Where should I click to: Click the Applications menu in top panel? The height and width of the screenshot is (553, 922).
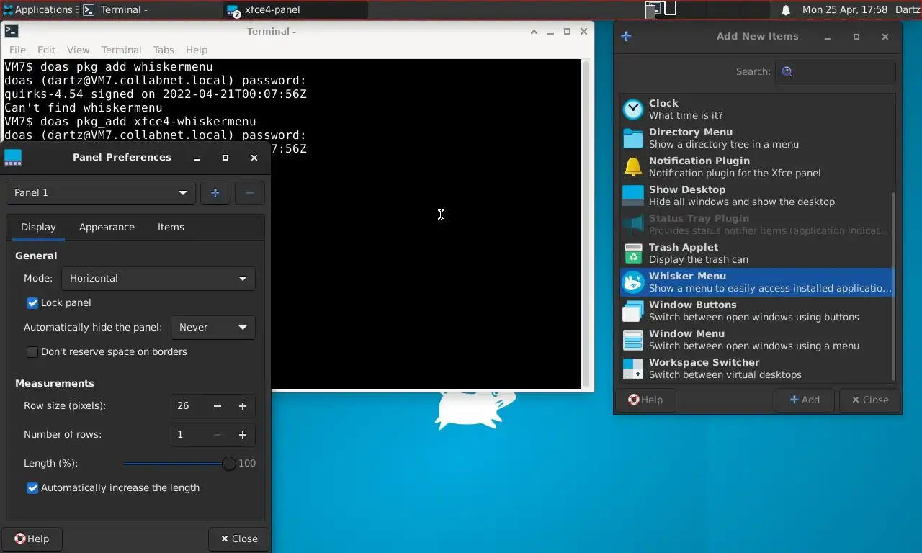point(37,9)
